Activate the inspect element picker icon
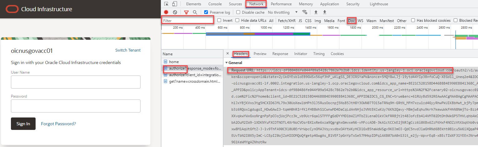The width and height of the screenshot is (478, 147). pyautogui.click(x=166, y=4)
